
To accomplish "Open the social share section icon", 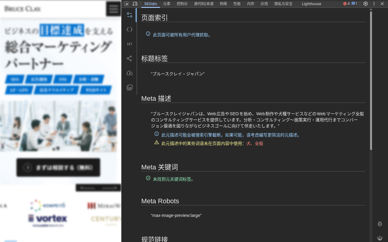I will 129,58.
